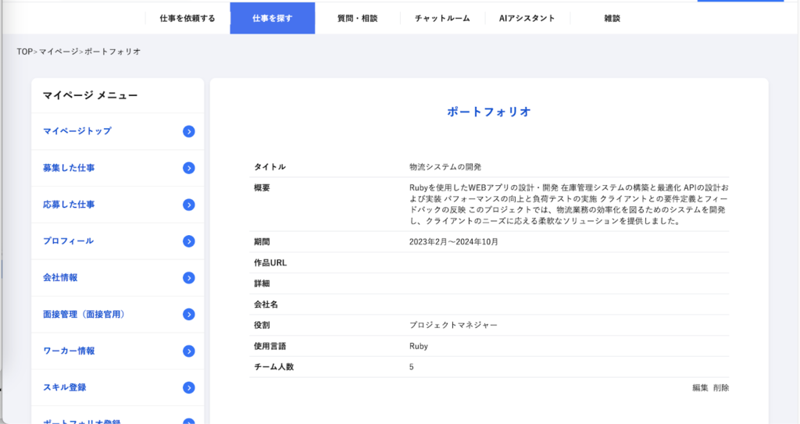Click arrow icon beside 会社情報
This screenshot has width=800, height=424.
coord(188,278)
